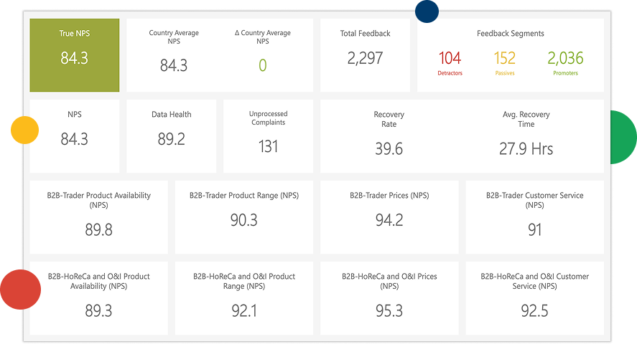The height and width of the screenshot is (344, 637).
Task: Click the Unprocessed Complaints card
Action: tap(268, 136)
